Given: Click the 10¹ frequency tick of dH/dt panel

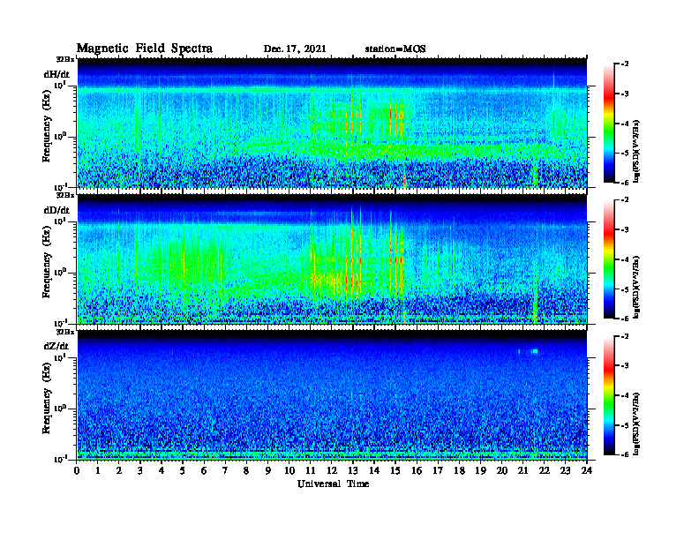Looking at the screenshot, I should tap(60, 85).
